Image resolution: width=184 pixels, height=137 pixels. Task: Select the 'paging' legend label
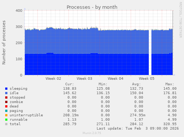tap(16, 111)
